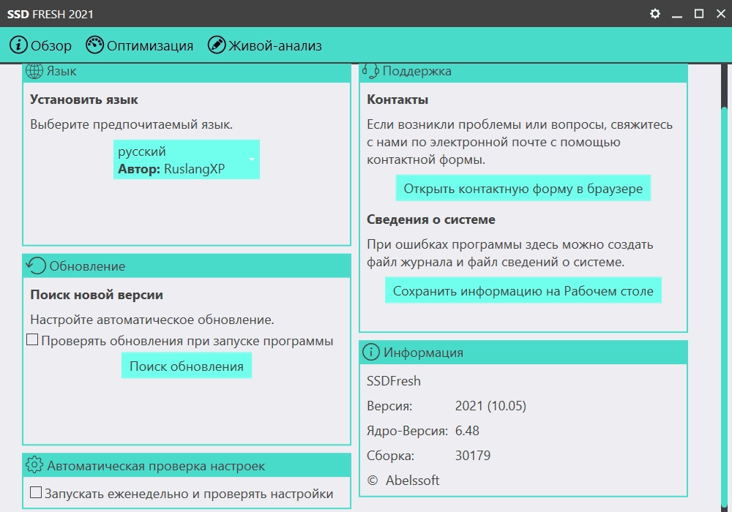Switch to the Оптимизация tab
Viewport: 732px width, 512px height.
[140, 45]
